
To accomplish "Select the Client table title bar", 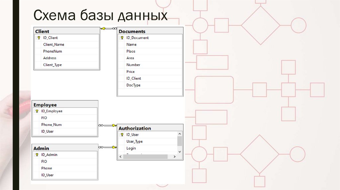I will pos(67,31).
